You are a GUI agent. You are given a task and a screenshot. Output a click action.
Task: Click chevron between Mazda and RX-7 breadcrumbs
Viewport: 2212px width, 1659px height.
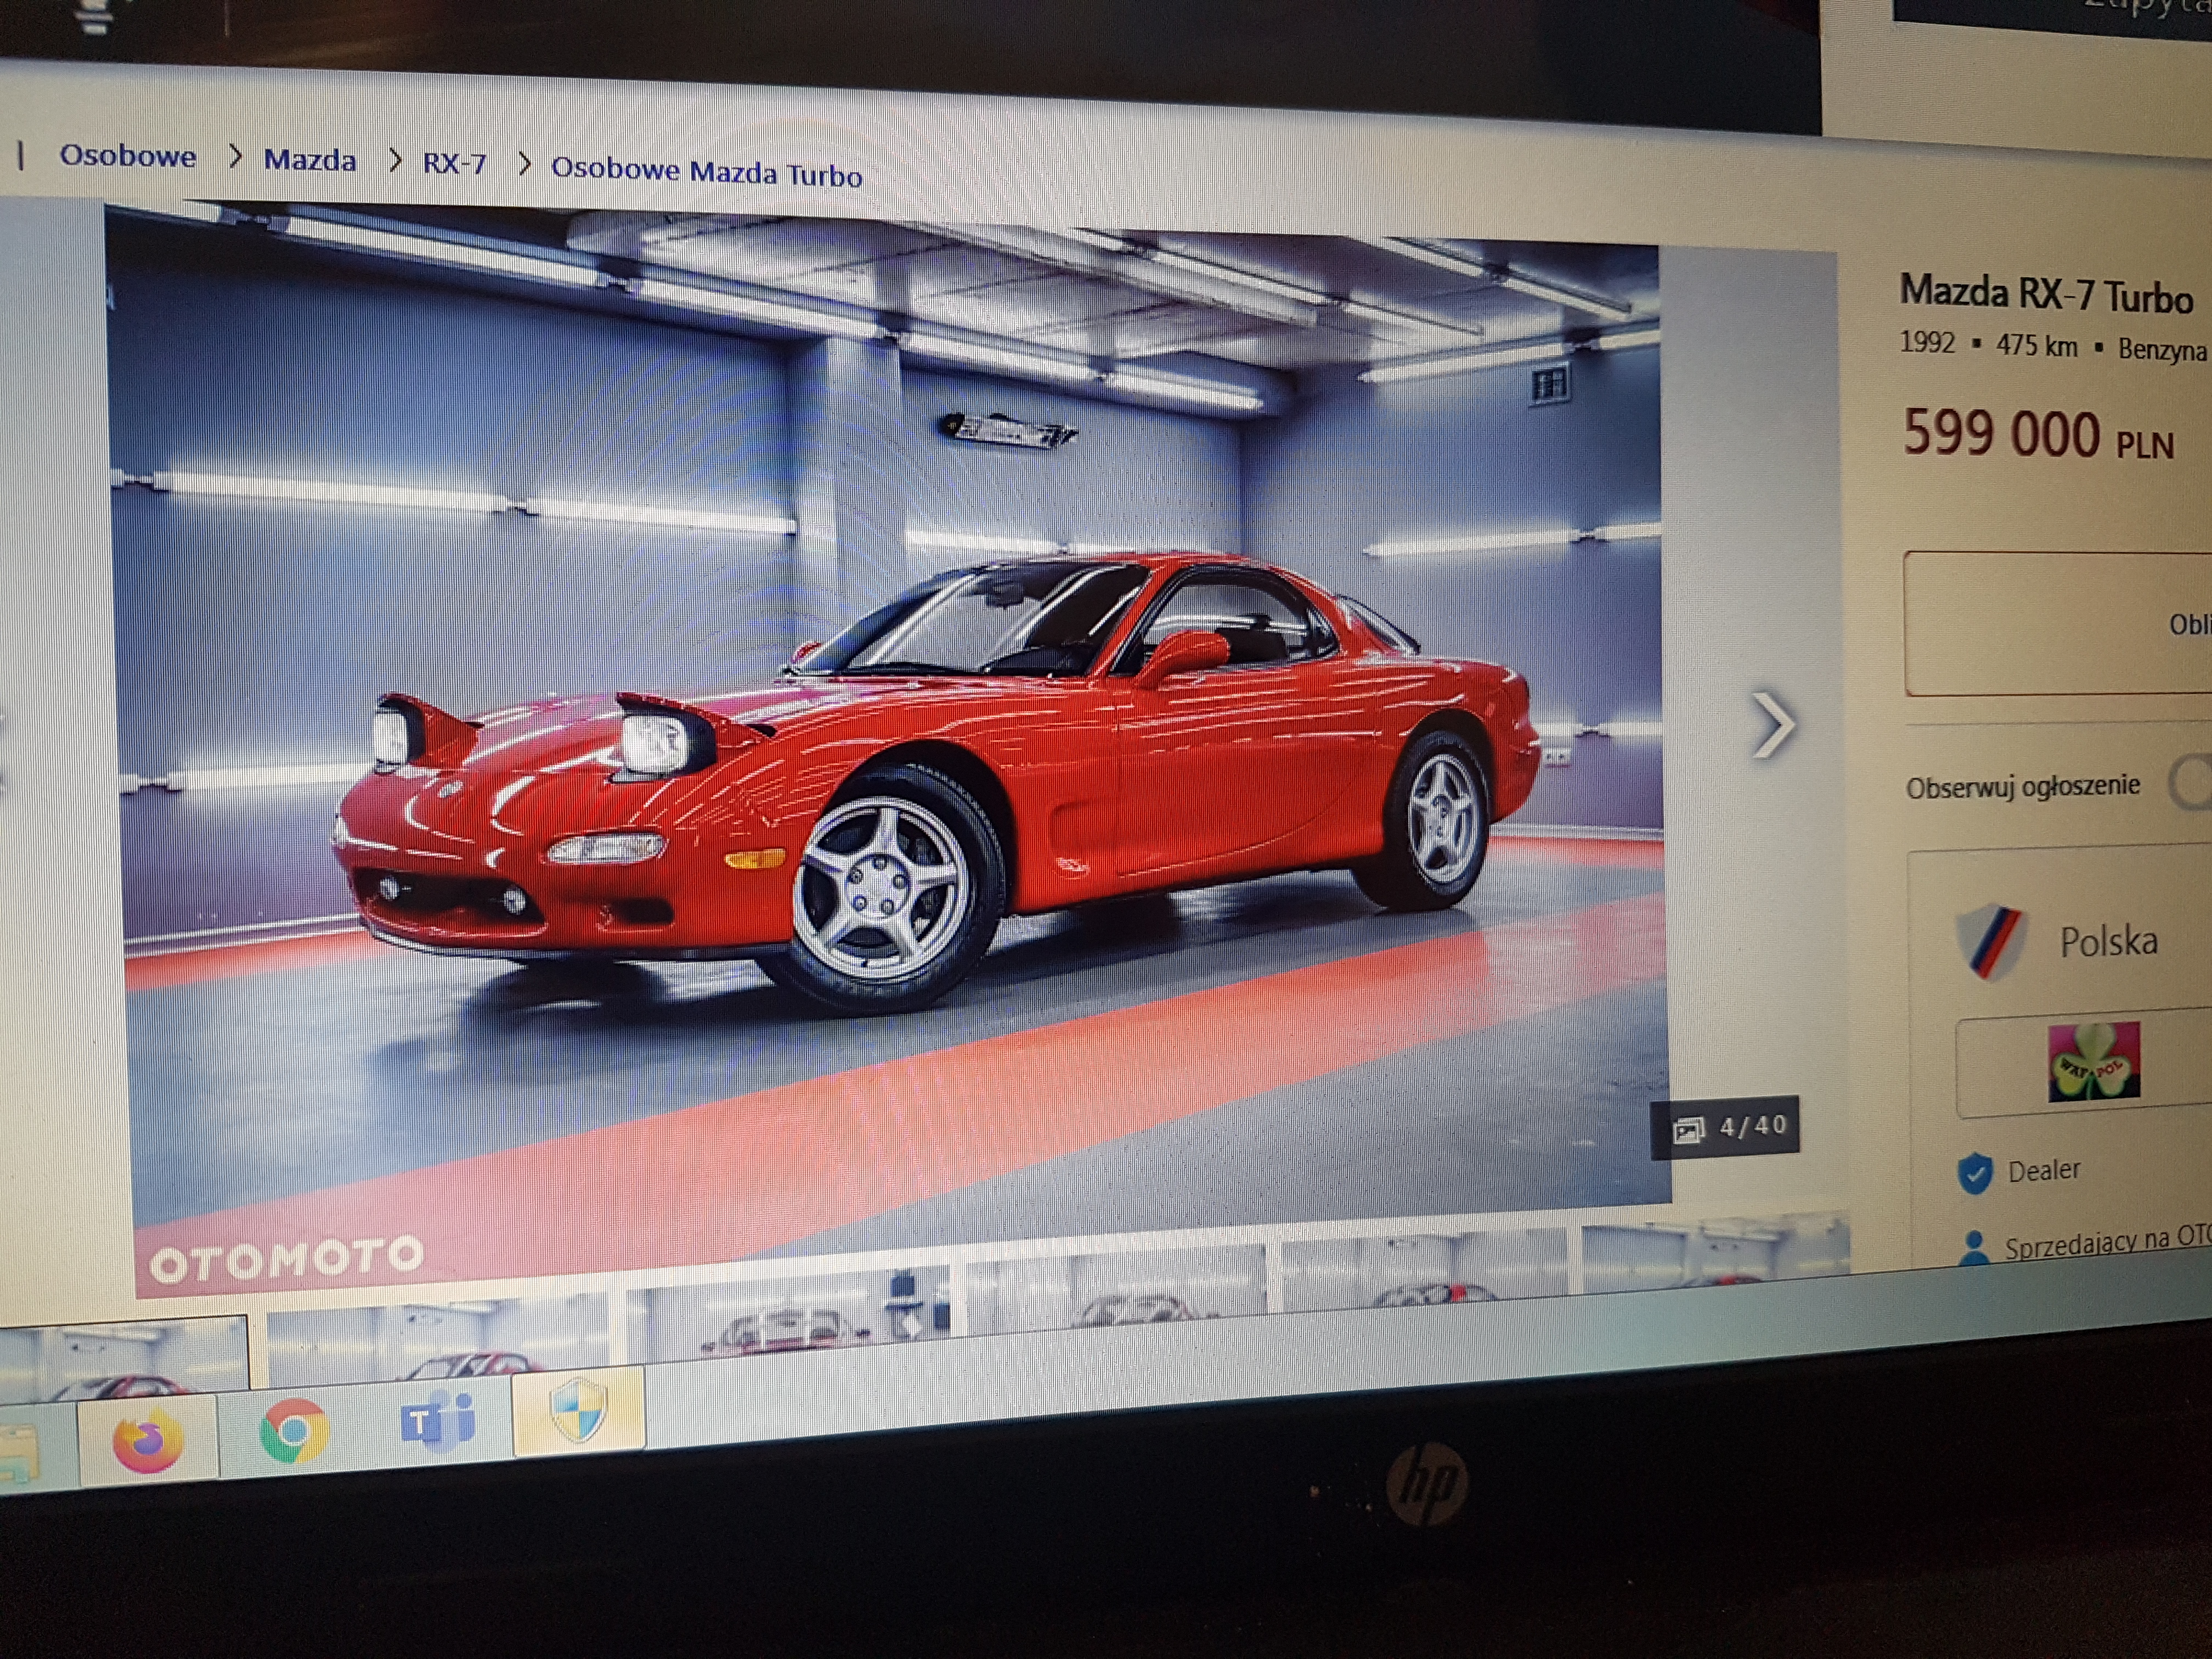[395, 160]
